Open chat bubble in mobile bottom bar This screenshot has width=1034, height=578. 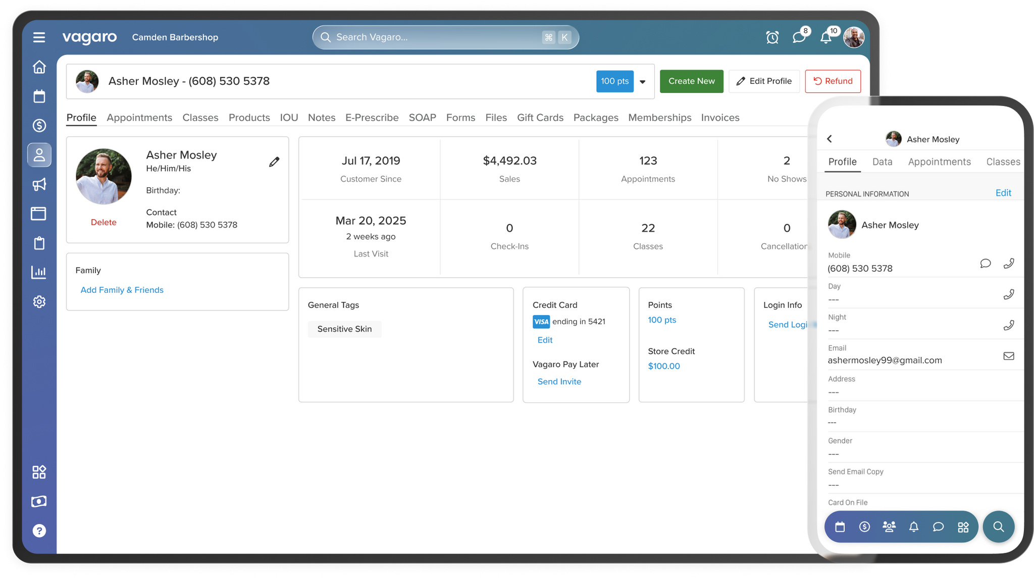click(938, 527)
